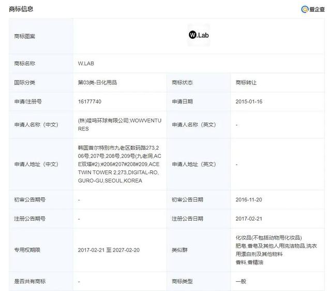
Task: Click the period 2017-02-21 至 2027-02-20
Action: (109, 250)
